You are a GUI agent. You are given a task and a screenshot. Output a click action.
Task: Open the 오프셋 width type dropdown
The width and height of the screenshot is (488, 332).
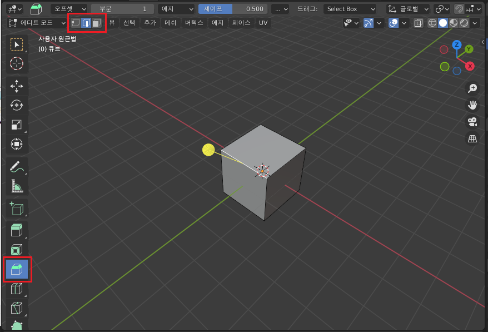pos(69,9)
